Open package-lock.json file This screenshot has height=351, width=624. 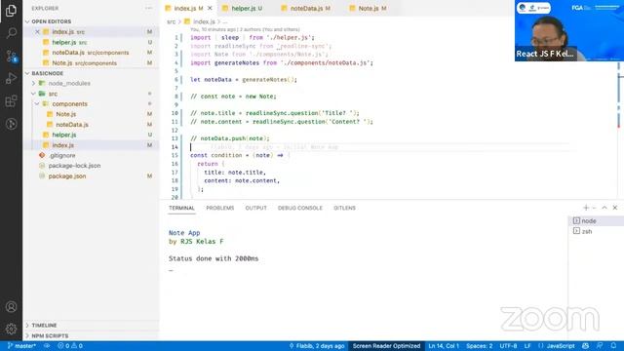(74, 166)
